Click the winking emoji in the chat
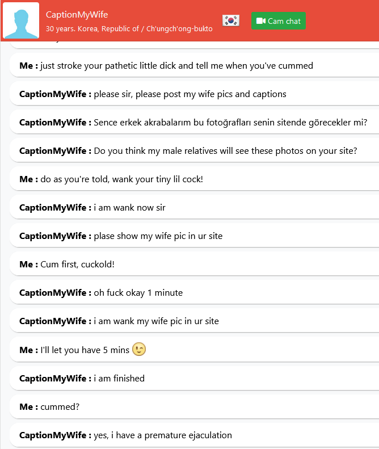Screen dimensions: 379x449 point(139,350)
